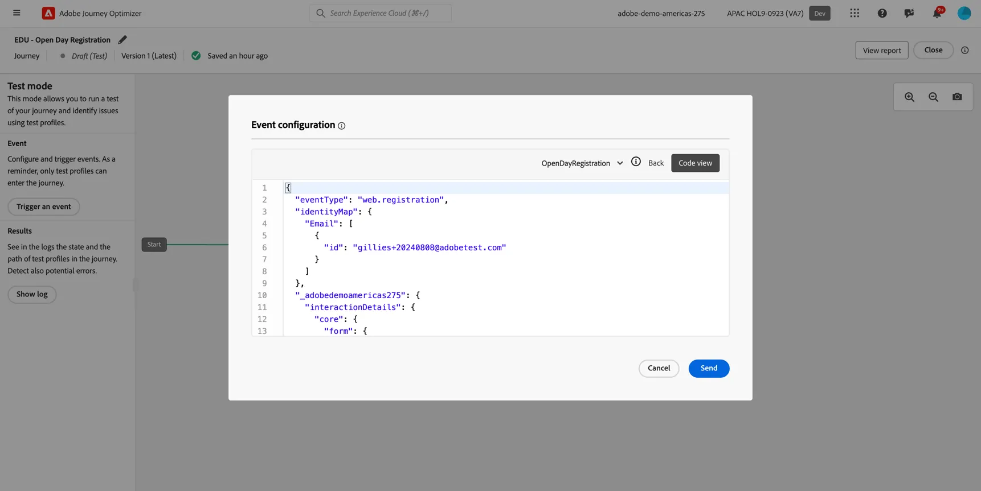Click the "_adobedemoamericas275" key in code
This screenshot has height=491, width=981.
coord(350,295)
